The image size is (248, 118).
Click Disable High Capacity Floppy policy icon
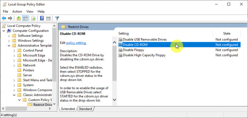click(x=120, y=55)
